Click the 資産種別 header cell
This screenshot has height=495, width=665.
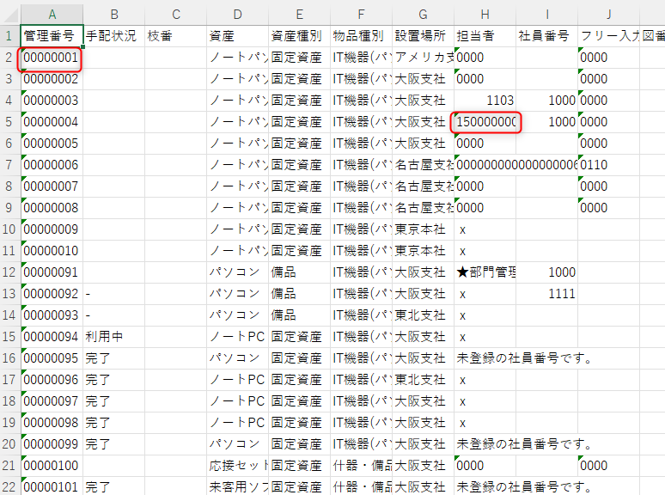point(299,36)
